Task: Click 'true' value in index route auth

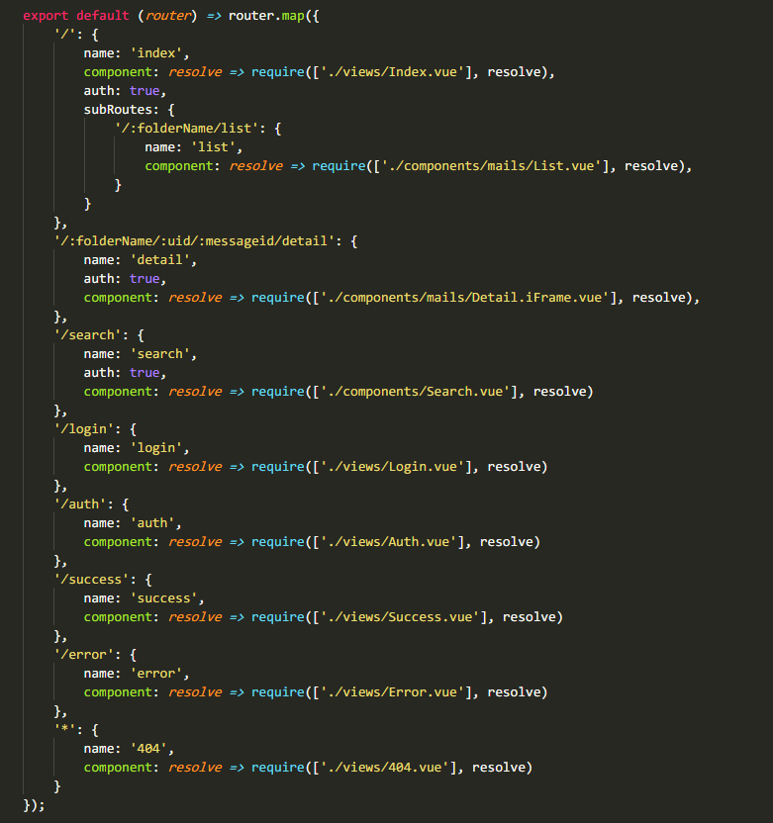Action: 145,91
